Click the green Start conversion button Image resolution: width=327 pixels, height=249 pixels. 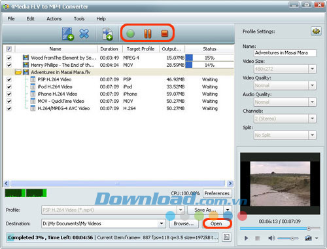(x=131, y=33)
